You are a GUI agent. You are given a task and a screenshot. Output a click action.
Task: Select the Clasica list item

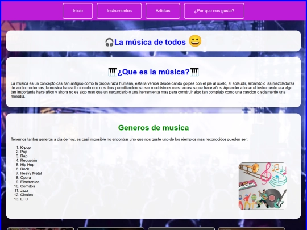tap(27, 195)
